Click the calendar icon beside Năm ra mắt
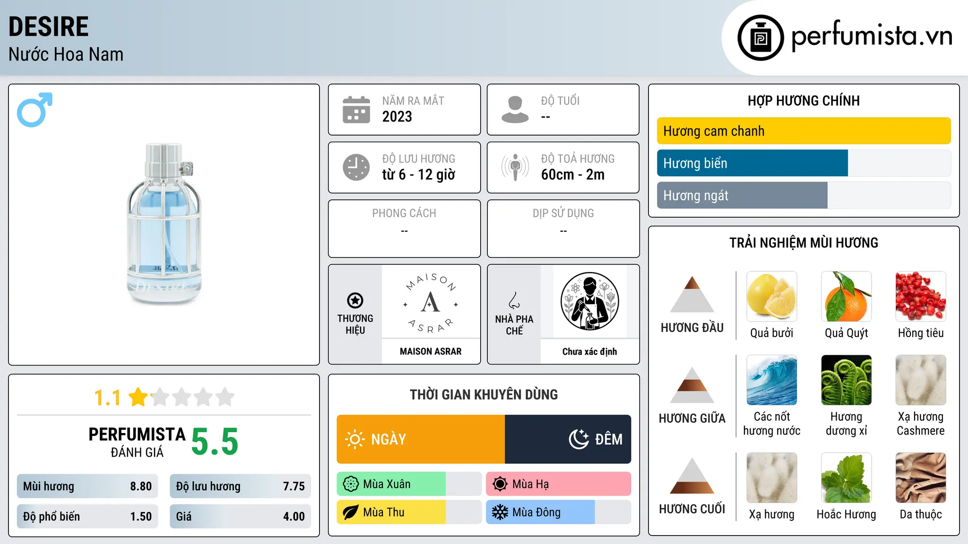This screenshot has height=544, width=968. tap(356, 110)
